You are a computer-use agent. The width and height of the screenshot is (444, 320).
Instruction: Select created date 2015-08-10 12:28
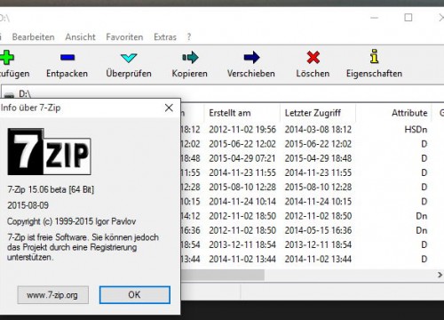pos(242,187)
